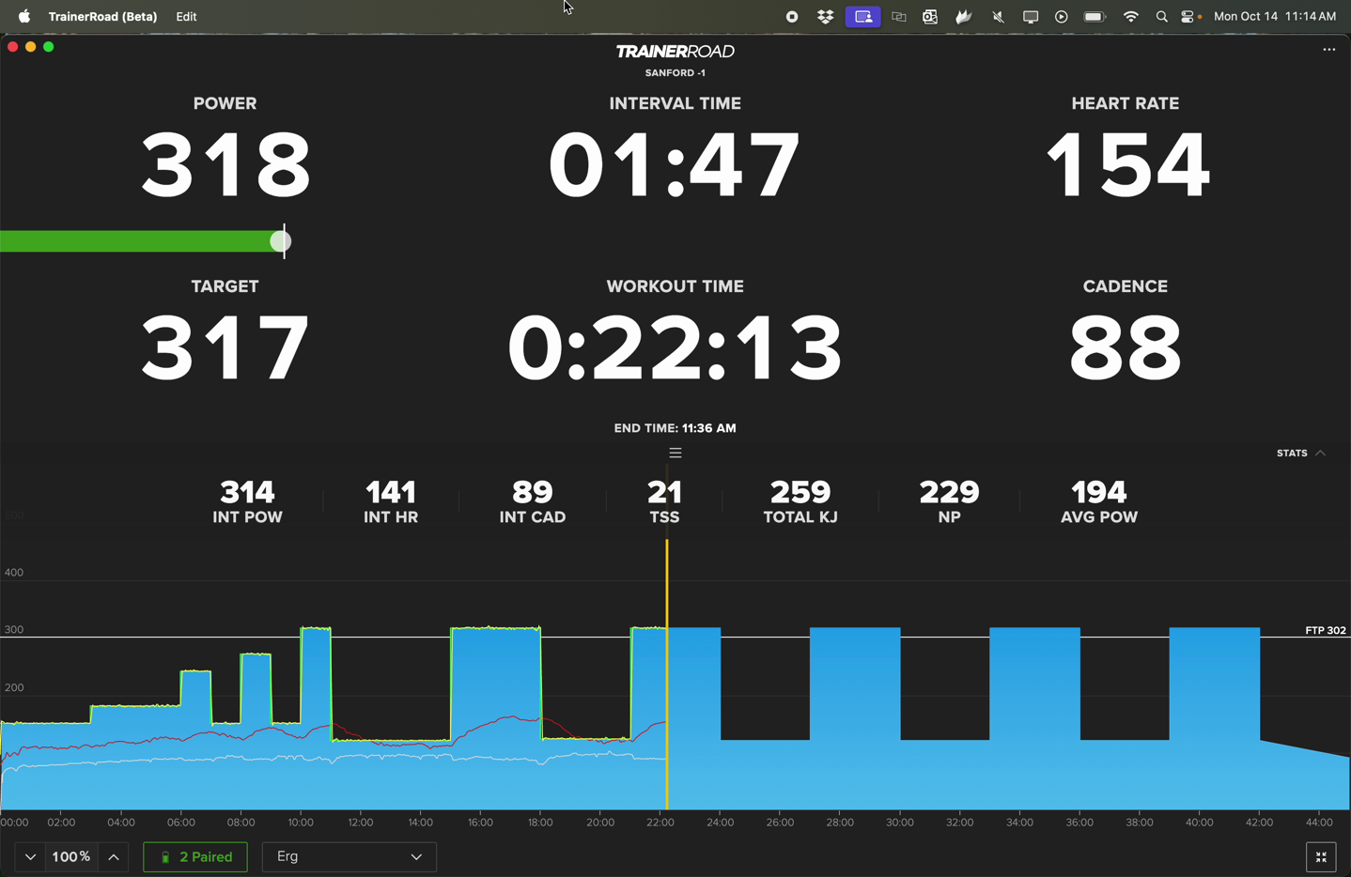Click the 100% intensity value

coord(71,857)
